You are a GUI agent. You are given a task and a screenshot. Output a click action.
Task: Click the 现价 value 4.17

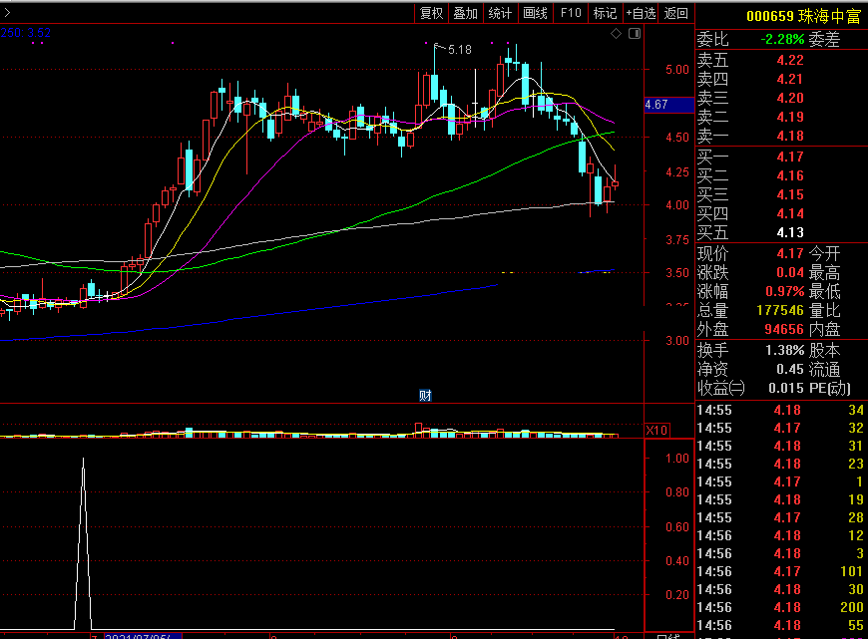790,253
